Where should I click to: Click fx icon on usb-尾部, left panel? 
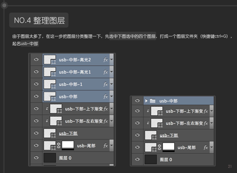point(106,146)
